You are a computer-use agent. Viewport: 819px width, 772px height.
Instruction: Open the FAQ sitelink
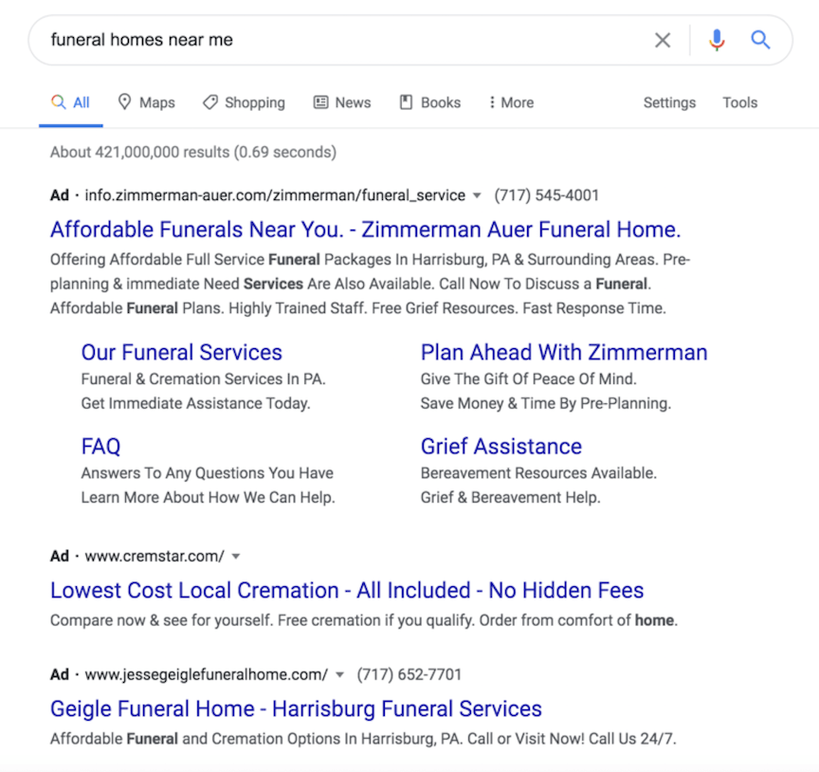coord(100,447)
